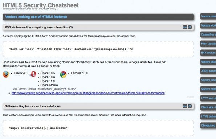Screen dimensions: 216x139
Task: Select 'Cascading' sidebar navigation item
Action: pos(208,35)
